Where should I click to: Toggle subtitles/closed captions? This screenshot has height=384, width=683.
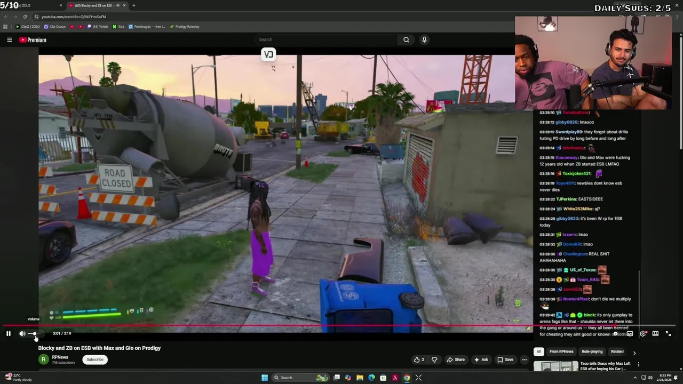point(630,334)
